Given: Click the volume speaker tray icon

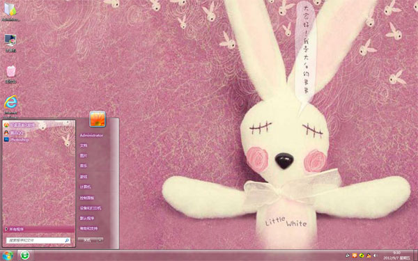Looking at the screenshot, I should (376, 255).
